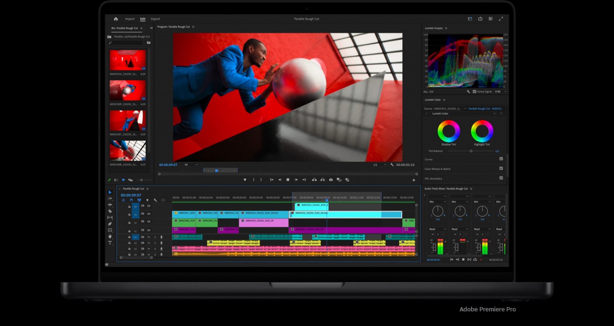Open Lumetri Scopes settings wrench
614x326 pixels.
(468, 92)
